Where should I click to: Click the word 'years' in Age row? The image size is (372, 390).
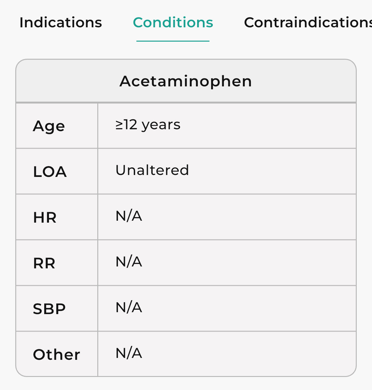(x=161, y=125)
